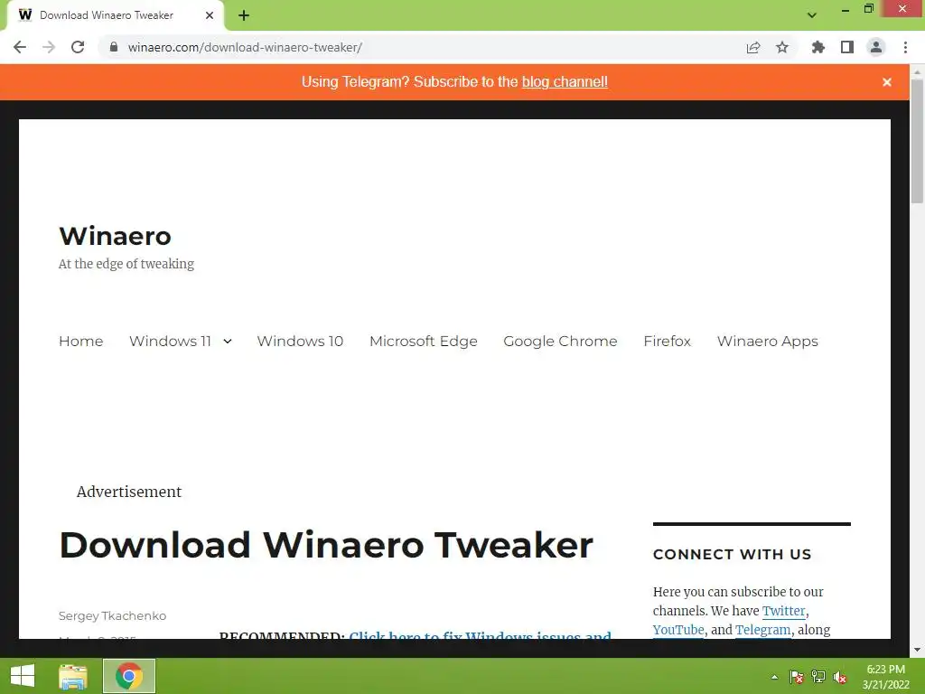Open the Chrome profile avatar
925x694 pixels.
876,47
